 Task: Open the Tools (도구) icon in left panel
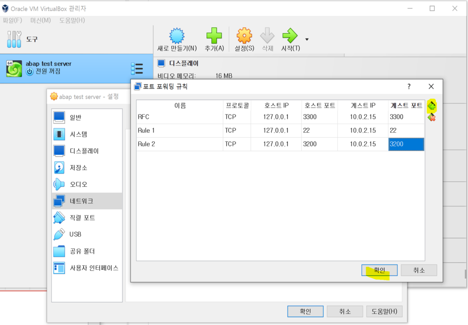pyautogui.click(x=14, y=39)
